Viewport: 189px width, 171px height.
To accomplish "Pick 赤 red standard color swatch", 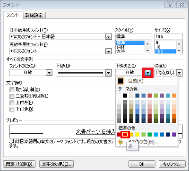I will [125, 135].
